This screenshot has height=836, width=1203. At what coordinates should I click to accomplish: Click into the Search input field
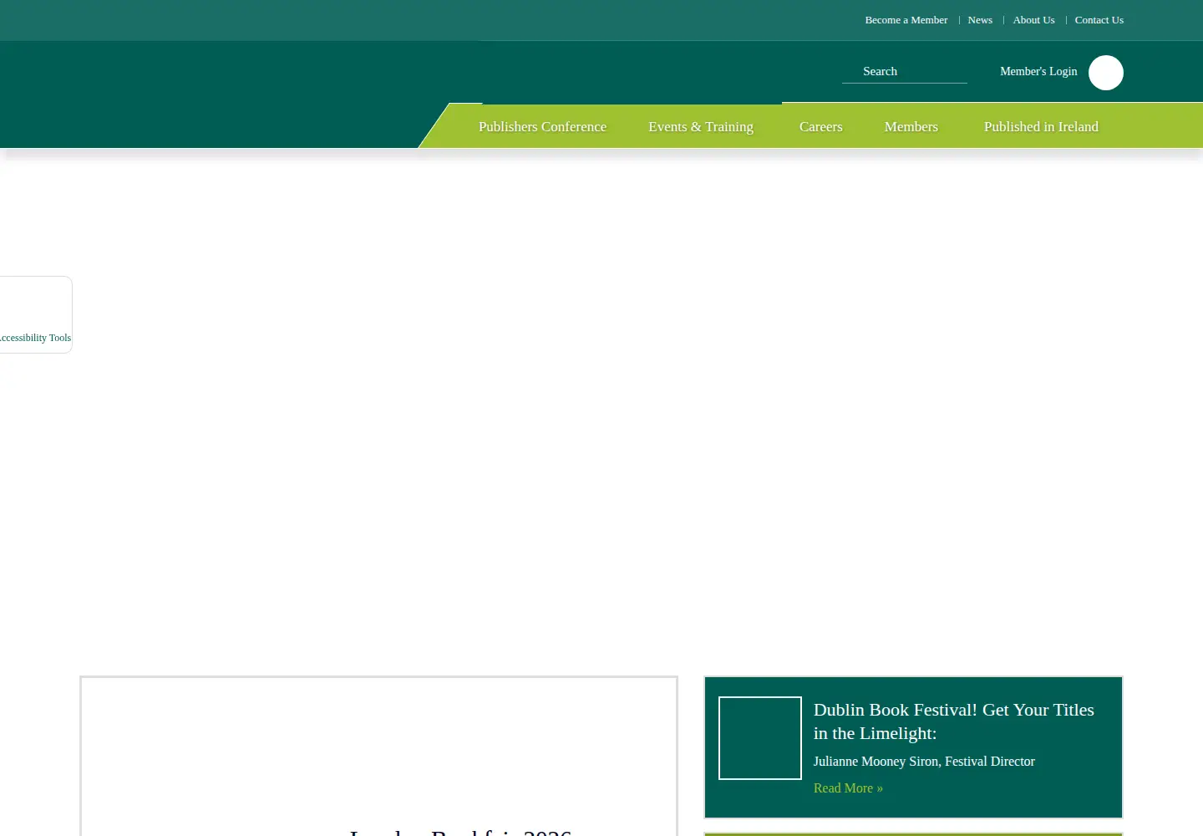click(905, 72)
